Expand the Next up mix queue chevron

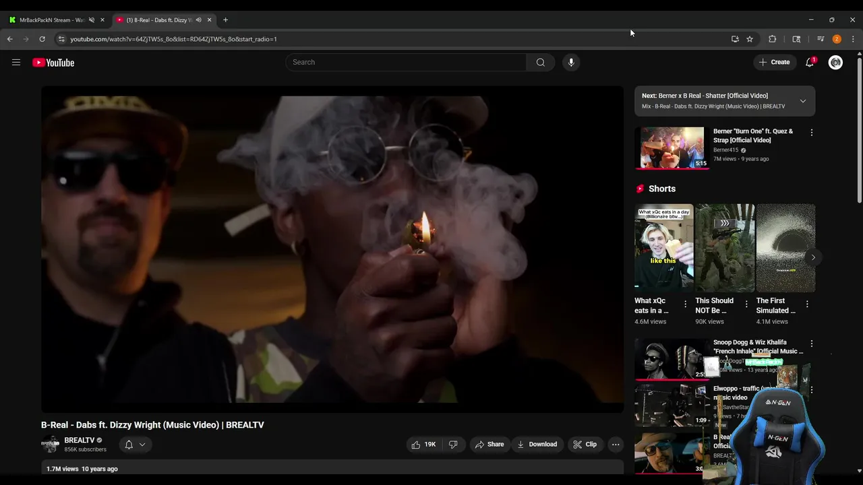pyautogui.click(x=802, y=101)
